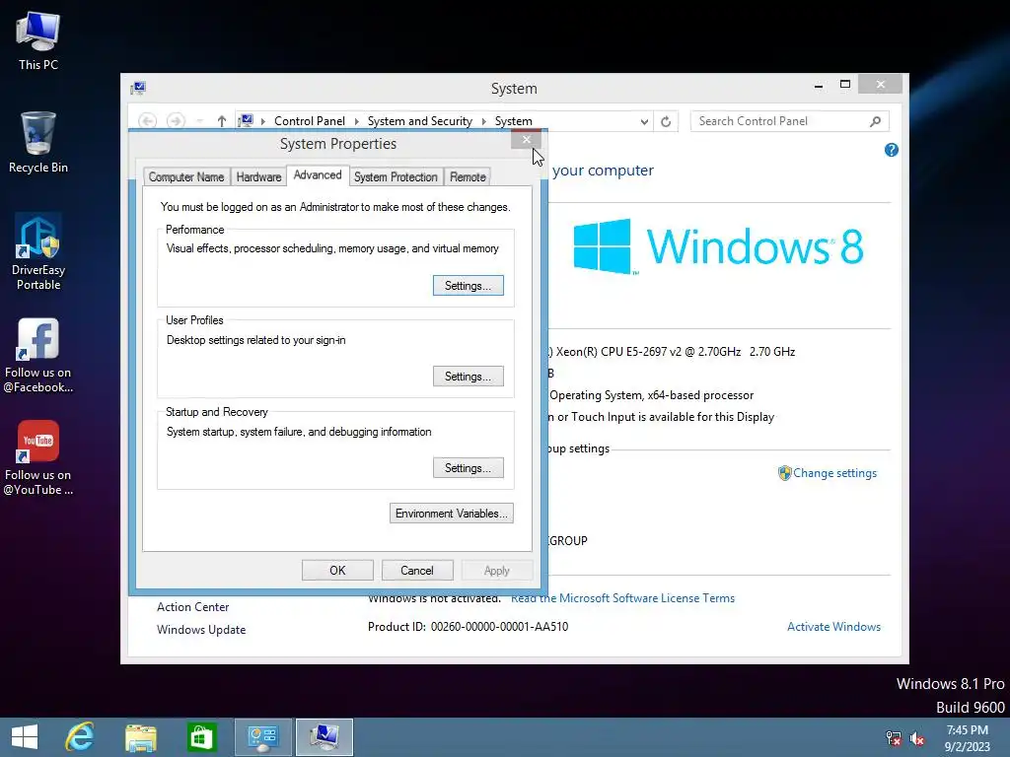Open Startup and Recovery Settings button
Screen dimensions: 1010x757
point(469,468)
